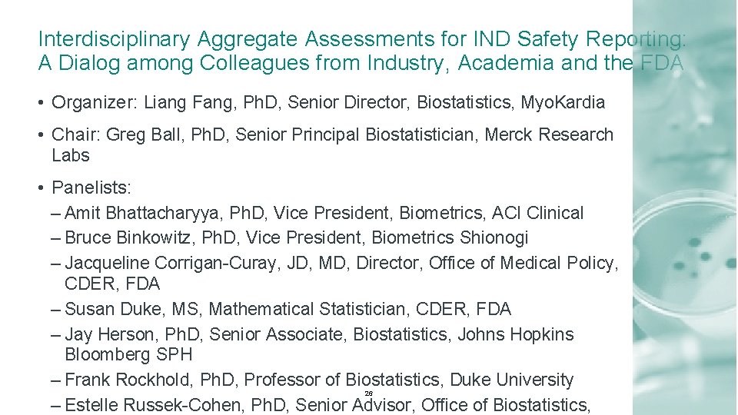Click the word 'Labs' under Merck Research
738x415 pixels.
(71, 155)
